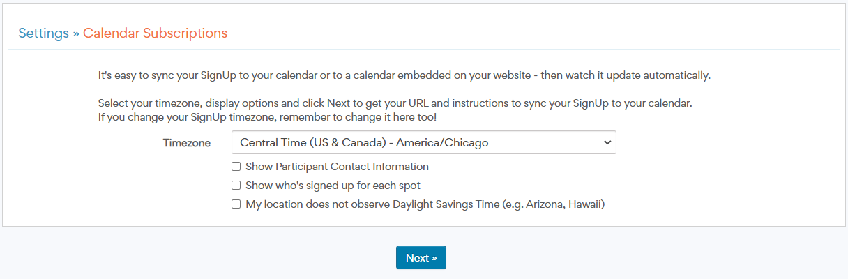Open the Timezone dropdown
The image size is (848, 279).
coord(423,143)
